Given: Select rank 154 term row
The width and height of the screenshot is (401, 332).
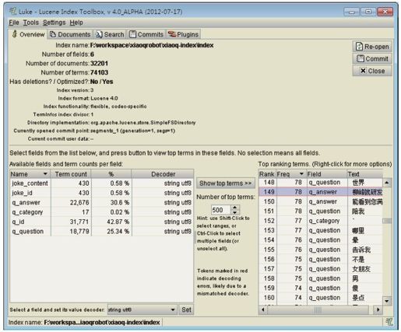Looking at the screenshot, I should tap(321, 239).
